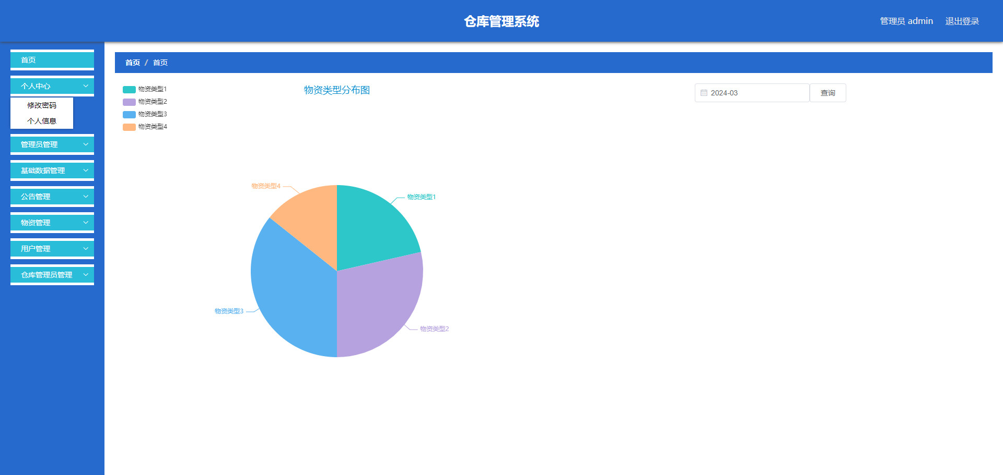The width and height of the screenshot is (1003, 475).
Task: Open the 2024-03 month picker field
Action: click(752, 93)
